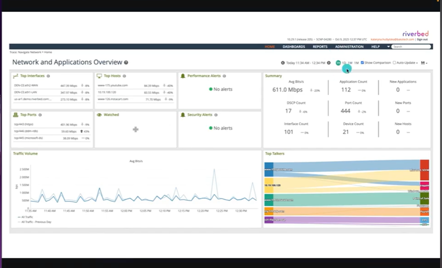
Task: Open the Dashboards menu
Action: 294,47
